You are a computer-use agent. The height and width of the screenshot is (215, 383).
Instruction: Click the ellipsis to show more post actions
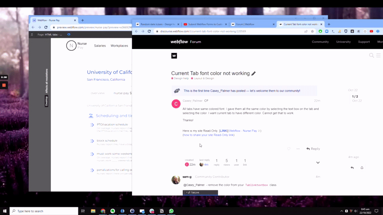[298, 149]
